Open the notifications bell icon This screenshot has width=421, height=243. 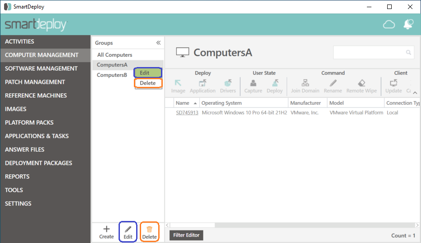pyautogui.click(x=408, y=25)
